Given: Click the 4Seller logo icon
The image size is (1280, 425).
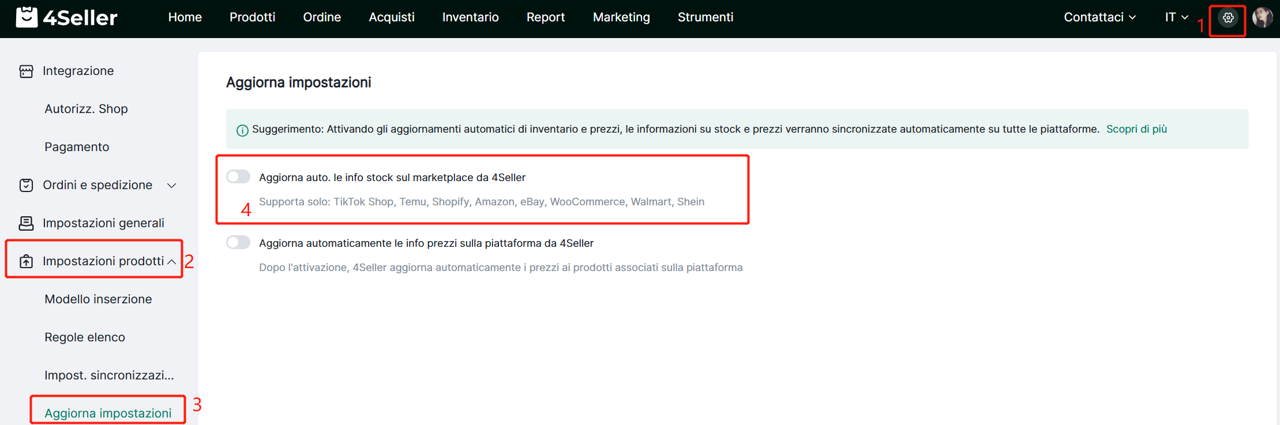Looking at the screenshot, I should (27, 17).
